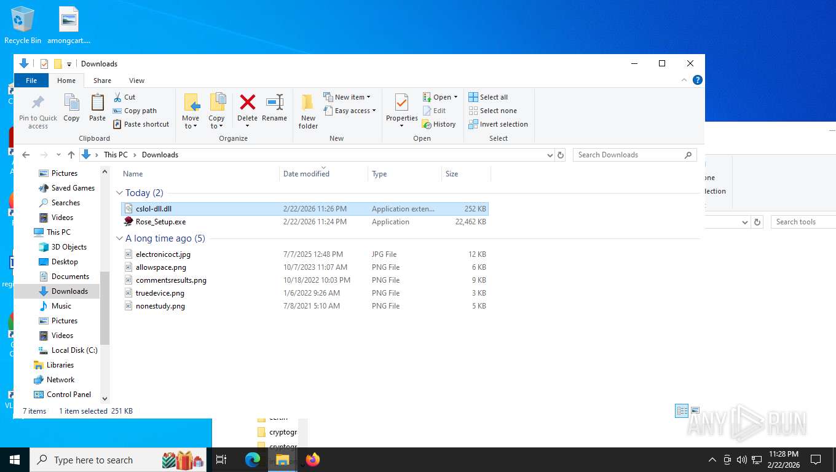Viewport: 836px width, 472px height.
Task: Open Firefox from taskbar
Action: 313,459
